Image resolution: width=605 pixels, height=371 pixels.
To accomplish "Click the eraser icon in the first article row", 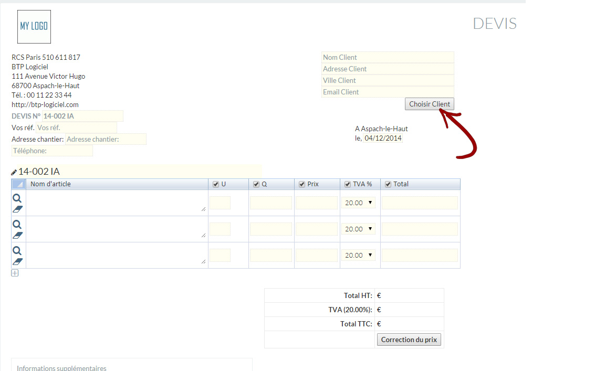I will point(17,209).
